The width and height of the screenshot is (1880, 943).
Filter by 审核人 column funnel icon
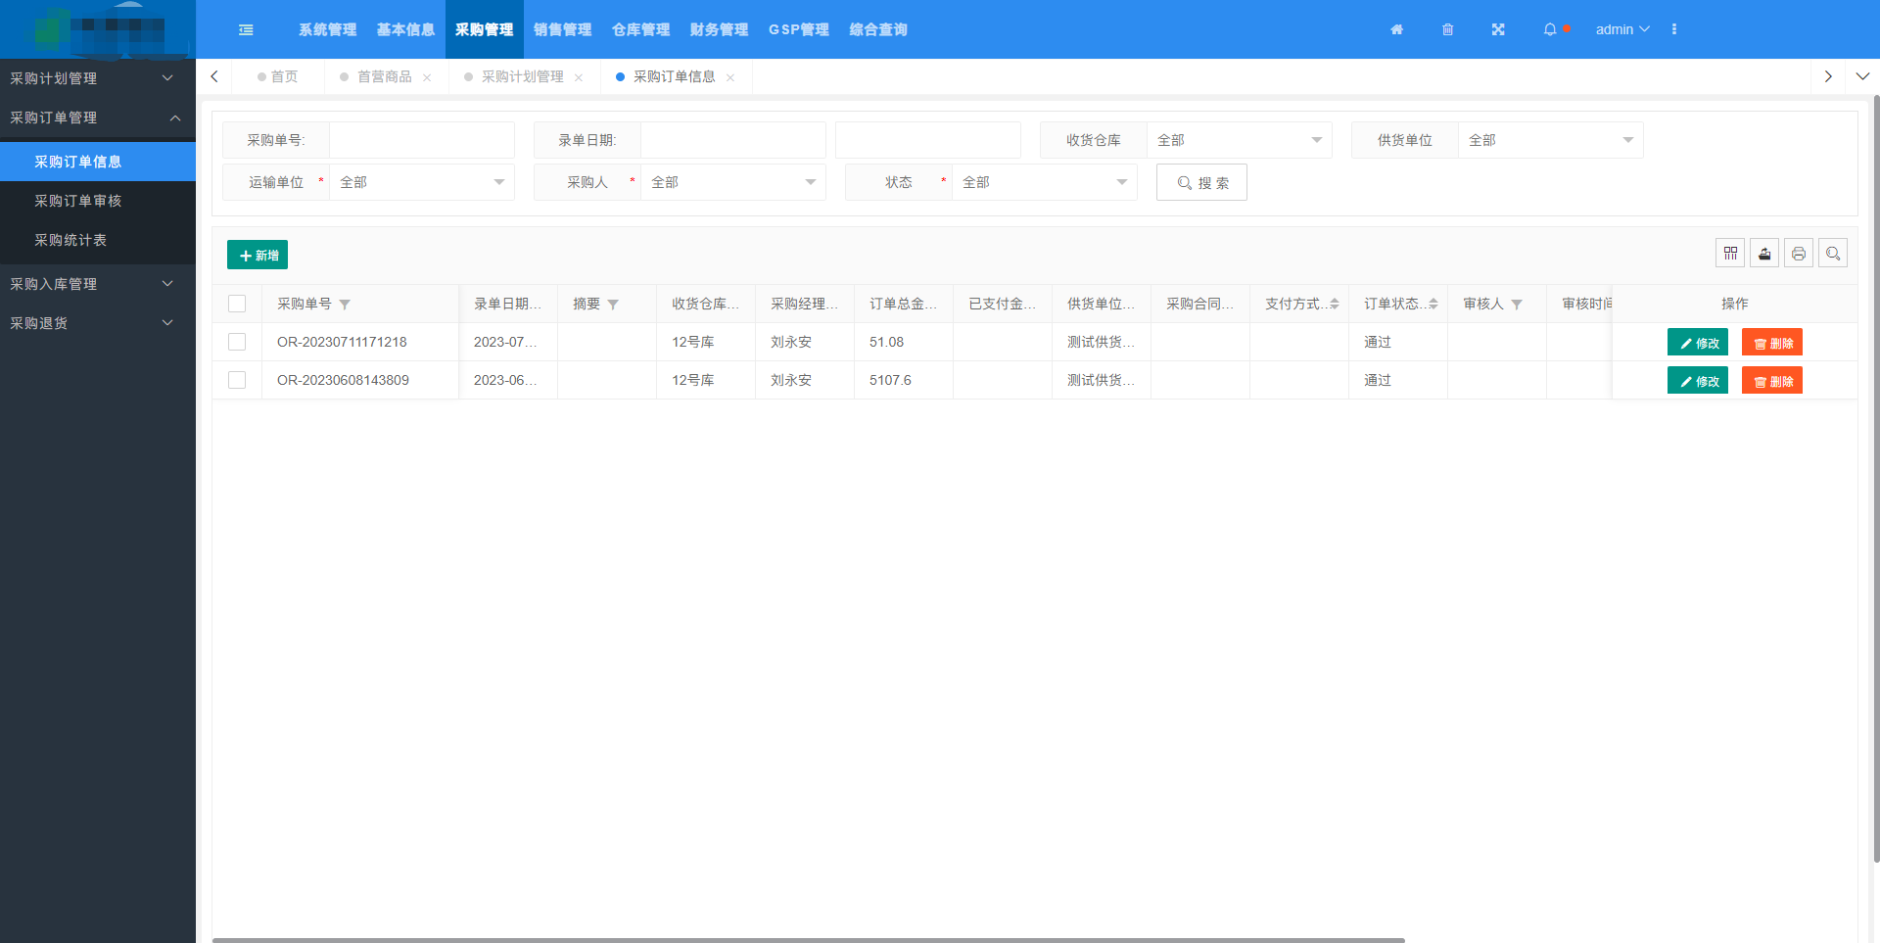[x=1517, y=305]
